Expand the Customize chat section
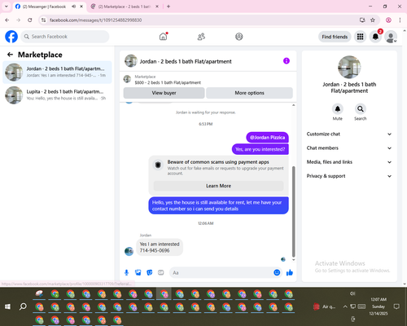 (x=349, y=134)
